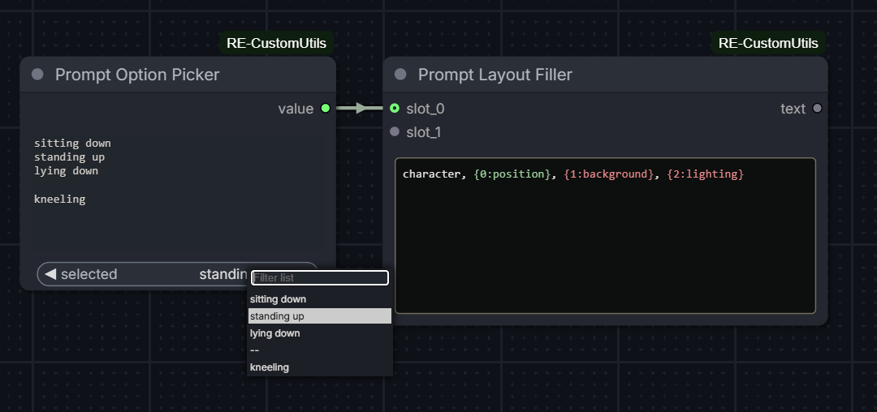
Task: Select the "--" entry in dropdown list
Action: click(x=319, y=350)
